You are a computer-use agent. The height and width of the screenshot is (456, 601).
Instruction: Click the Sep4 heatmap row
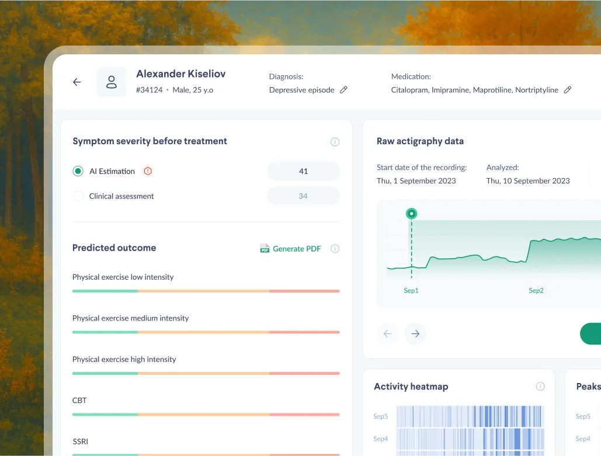[x=470, y=438]
